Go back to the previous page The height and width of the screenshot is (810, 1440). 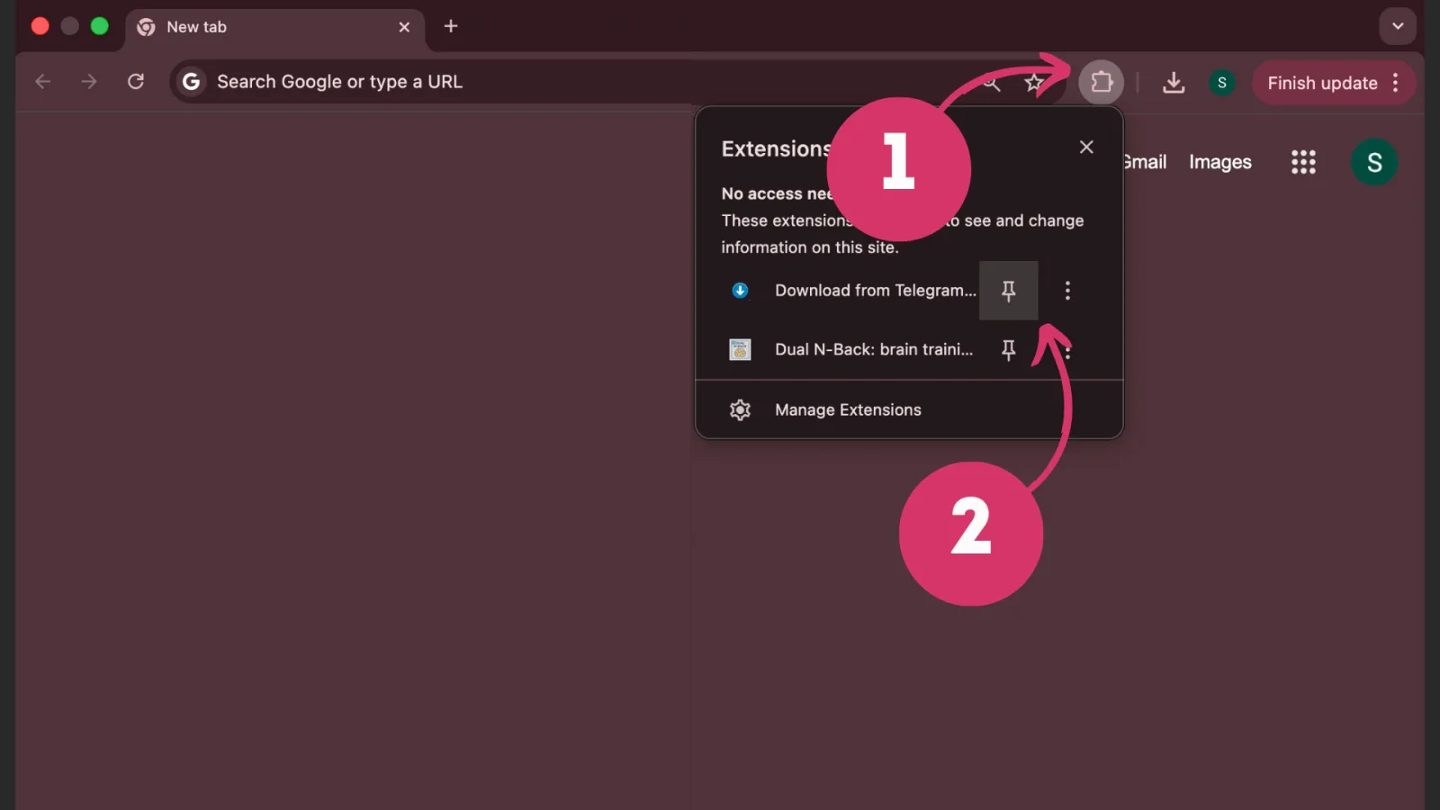[42, 82]
